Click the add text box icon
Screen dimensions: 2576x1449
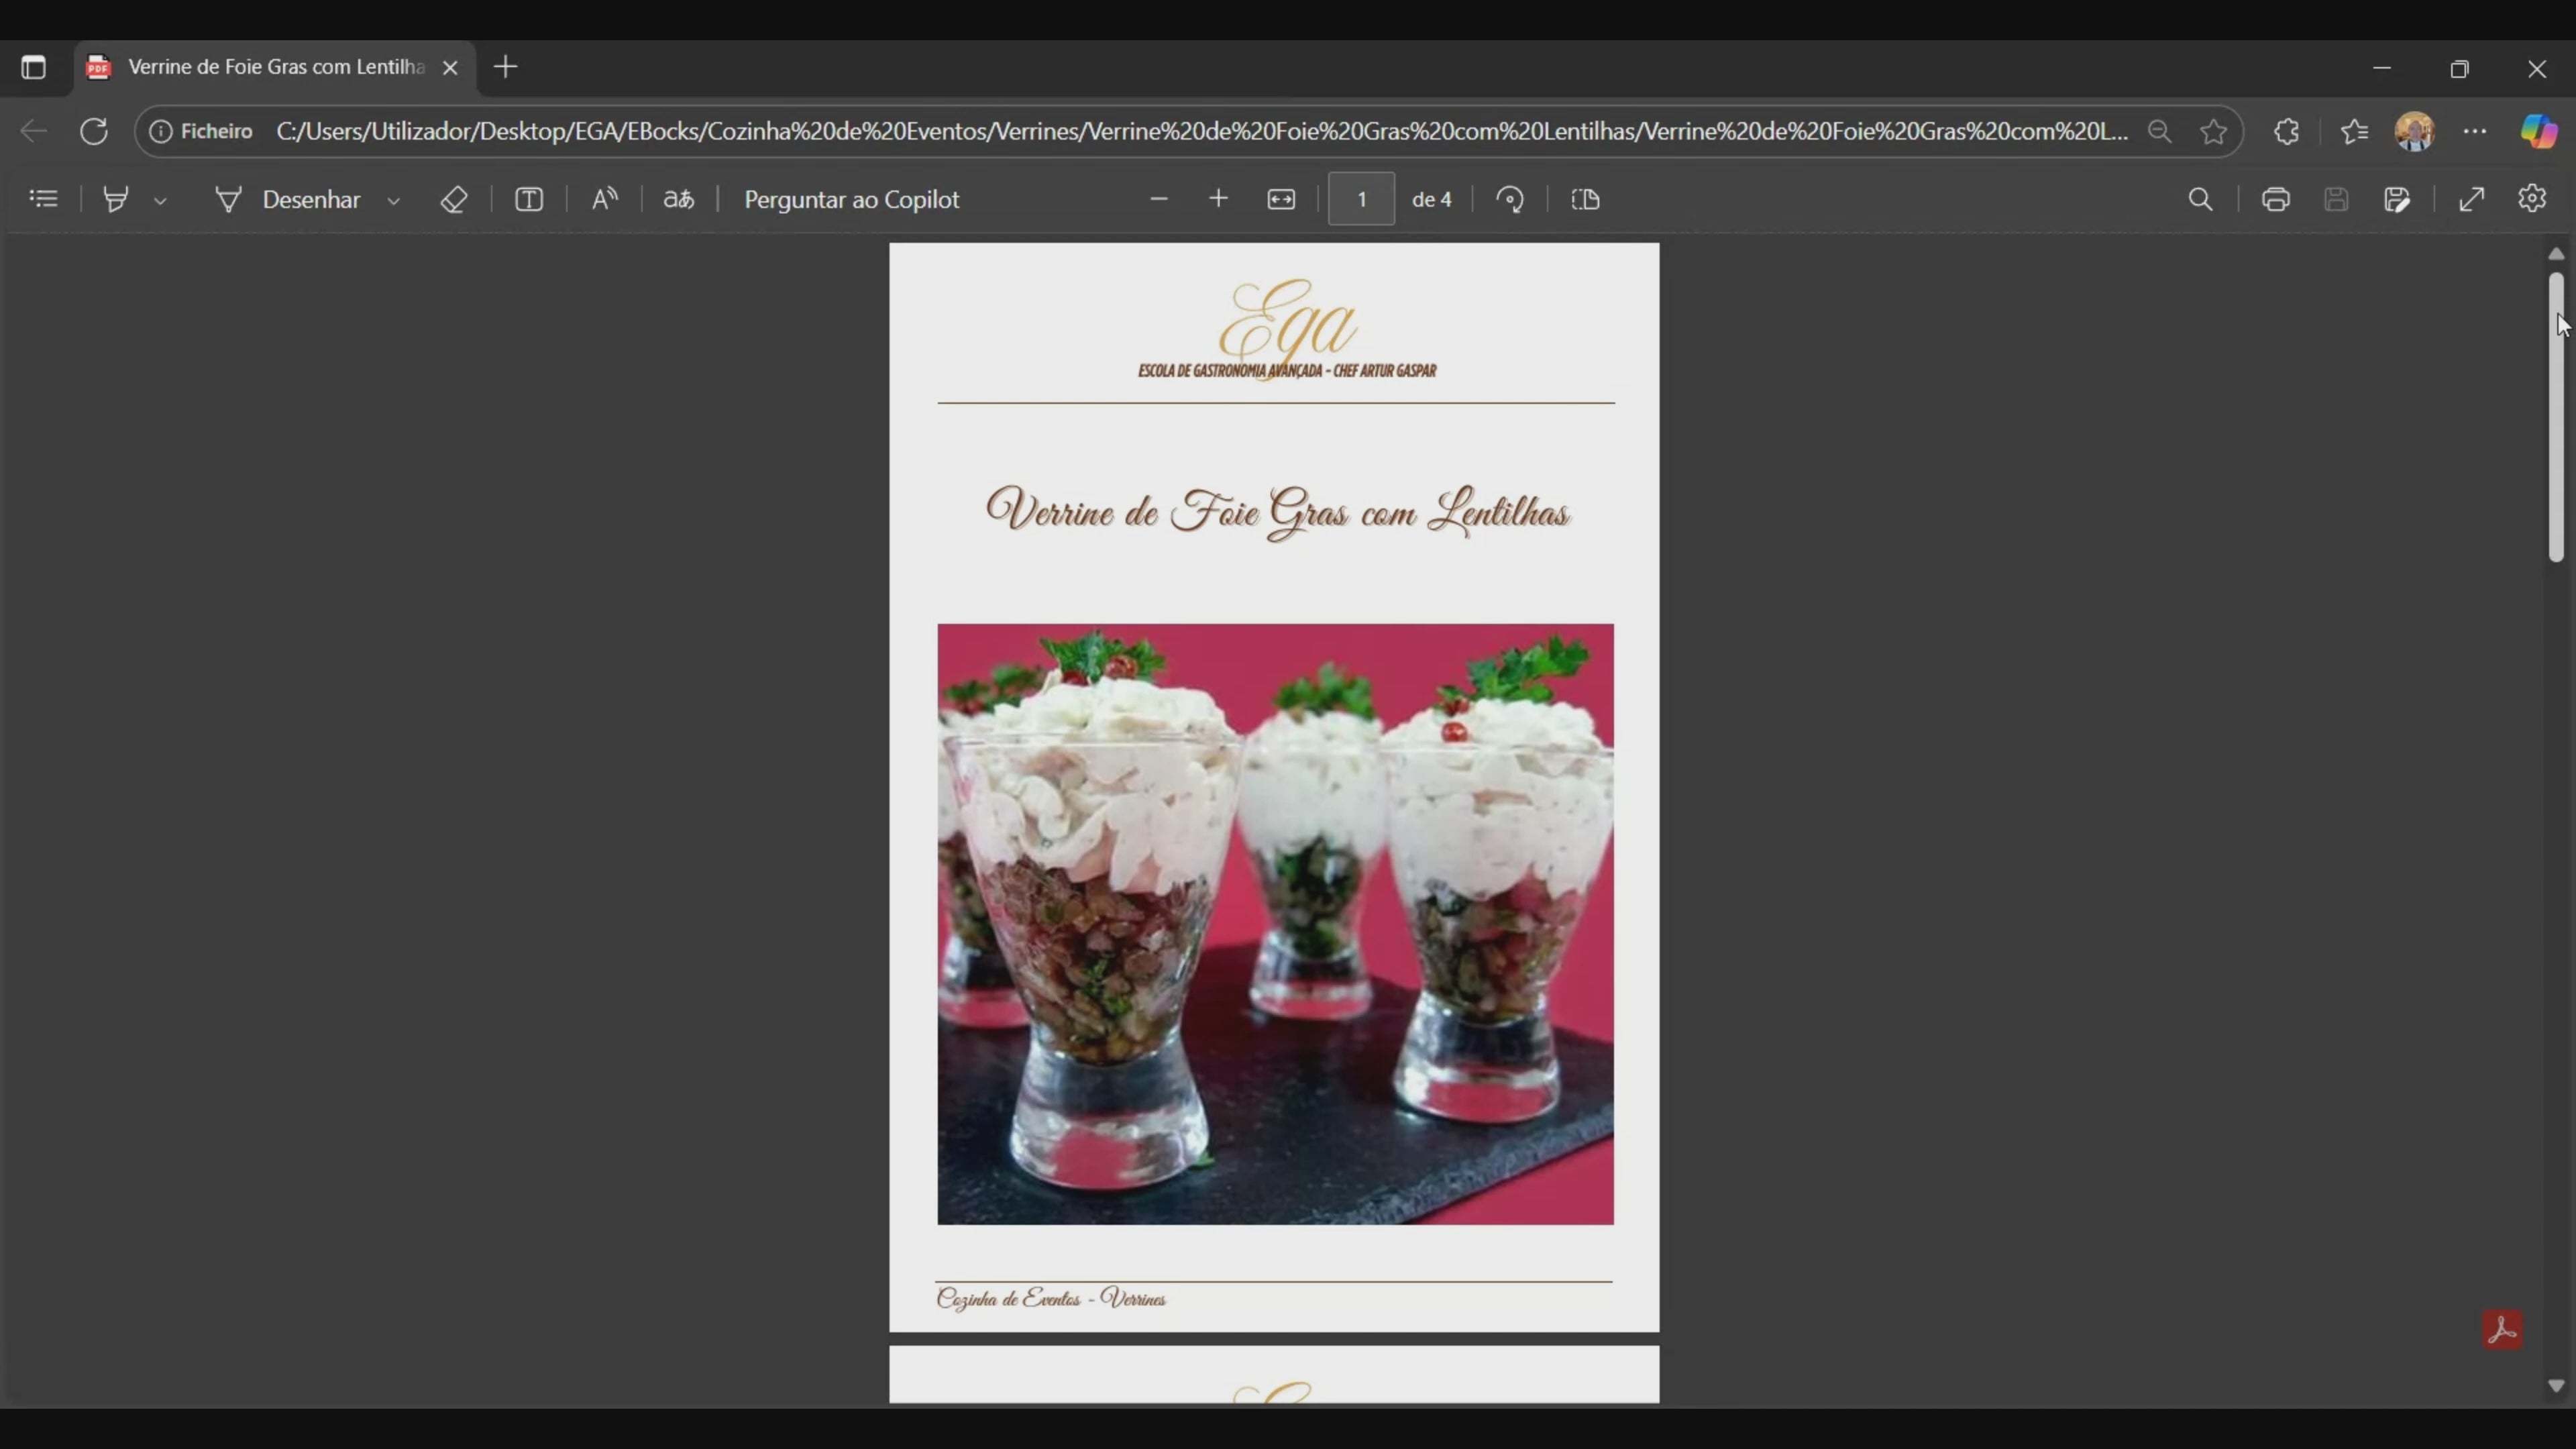point(529,199)
